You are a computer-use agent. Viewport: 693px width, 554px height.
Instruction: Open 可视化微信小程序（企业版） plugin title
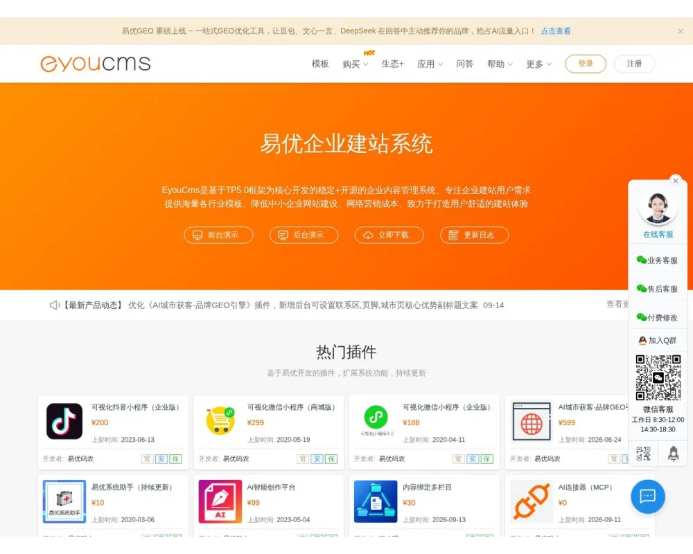click(448, 407)
